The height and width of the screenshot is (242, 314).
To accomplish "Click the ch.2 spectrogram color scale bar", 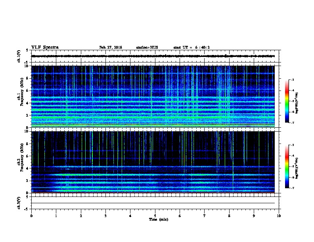I will [x=287, y=166].
